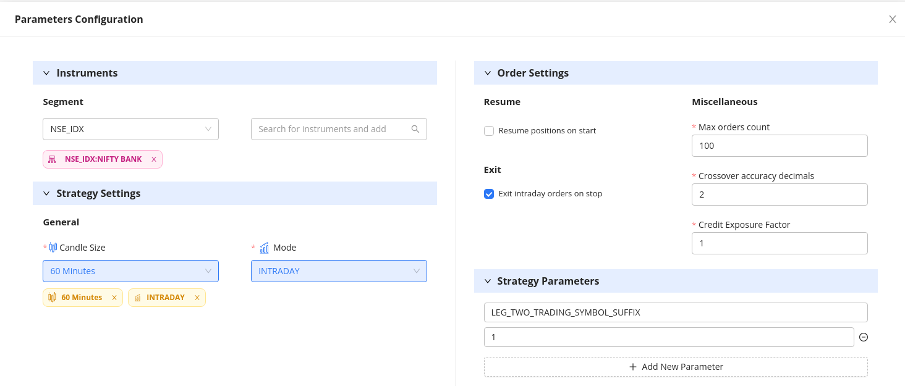Delete the LEG_TWO_TRADING_SYMBOL_SUFFIX parameter with minus icon
This screenshot has width=905, height=389.
[864, 337]
